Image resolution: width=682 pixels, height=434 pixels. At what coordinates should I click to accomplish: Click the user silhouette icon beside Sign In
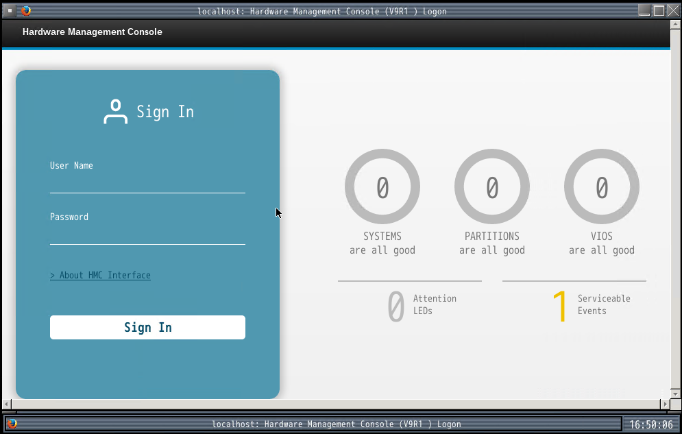point(116,112)
